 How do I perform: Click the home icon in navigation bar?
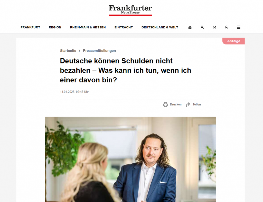[x=190, y=27]
